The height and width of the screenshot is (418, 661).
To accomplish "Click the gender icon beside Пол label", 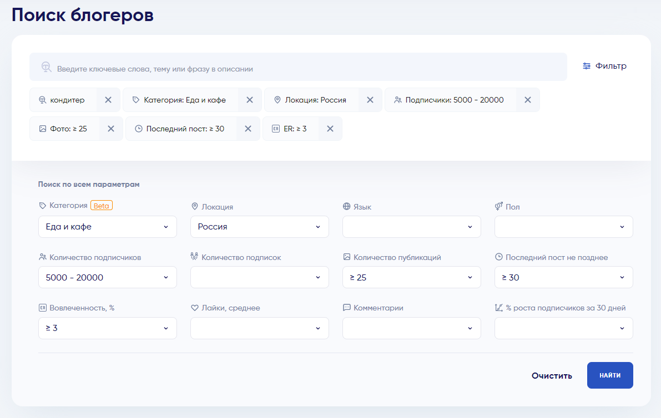I will [499, 206].
